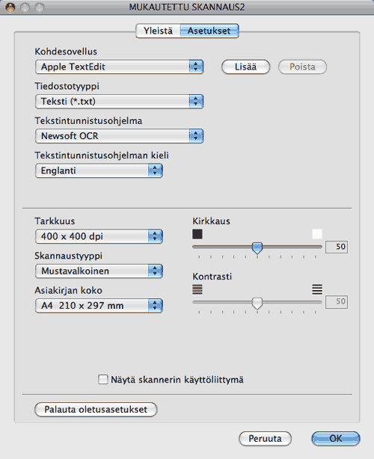Click the dark brightness icon under Kirkkaus
Image resolution: width=374 pixels, height=459 pixels.
197,234
